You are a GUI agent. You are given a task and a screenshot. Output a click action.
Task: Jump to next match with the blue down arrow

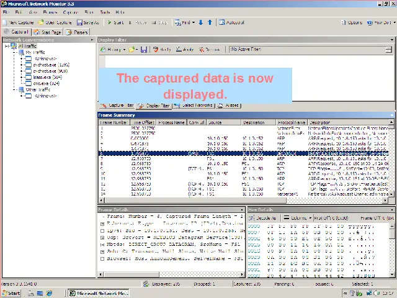point(201,22)
